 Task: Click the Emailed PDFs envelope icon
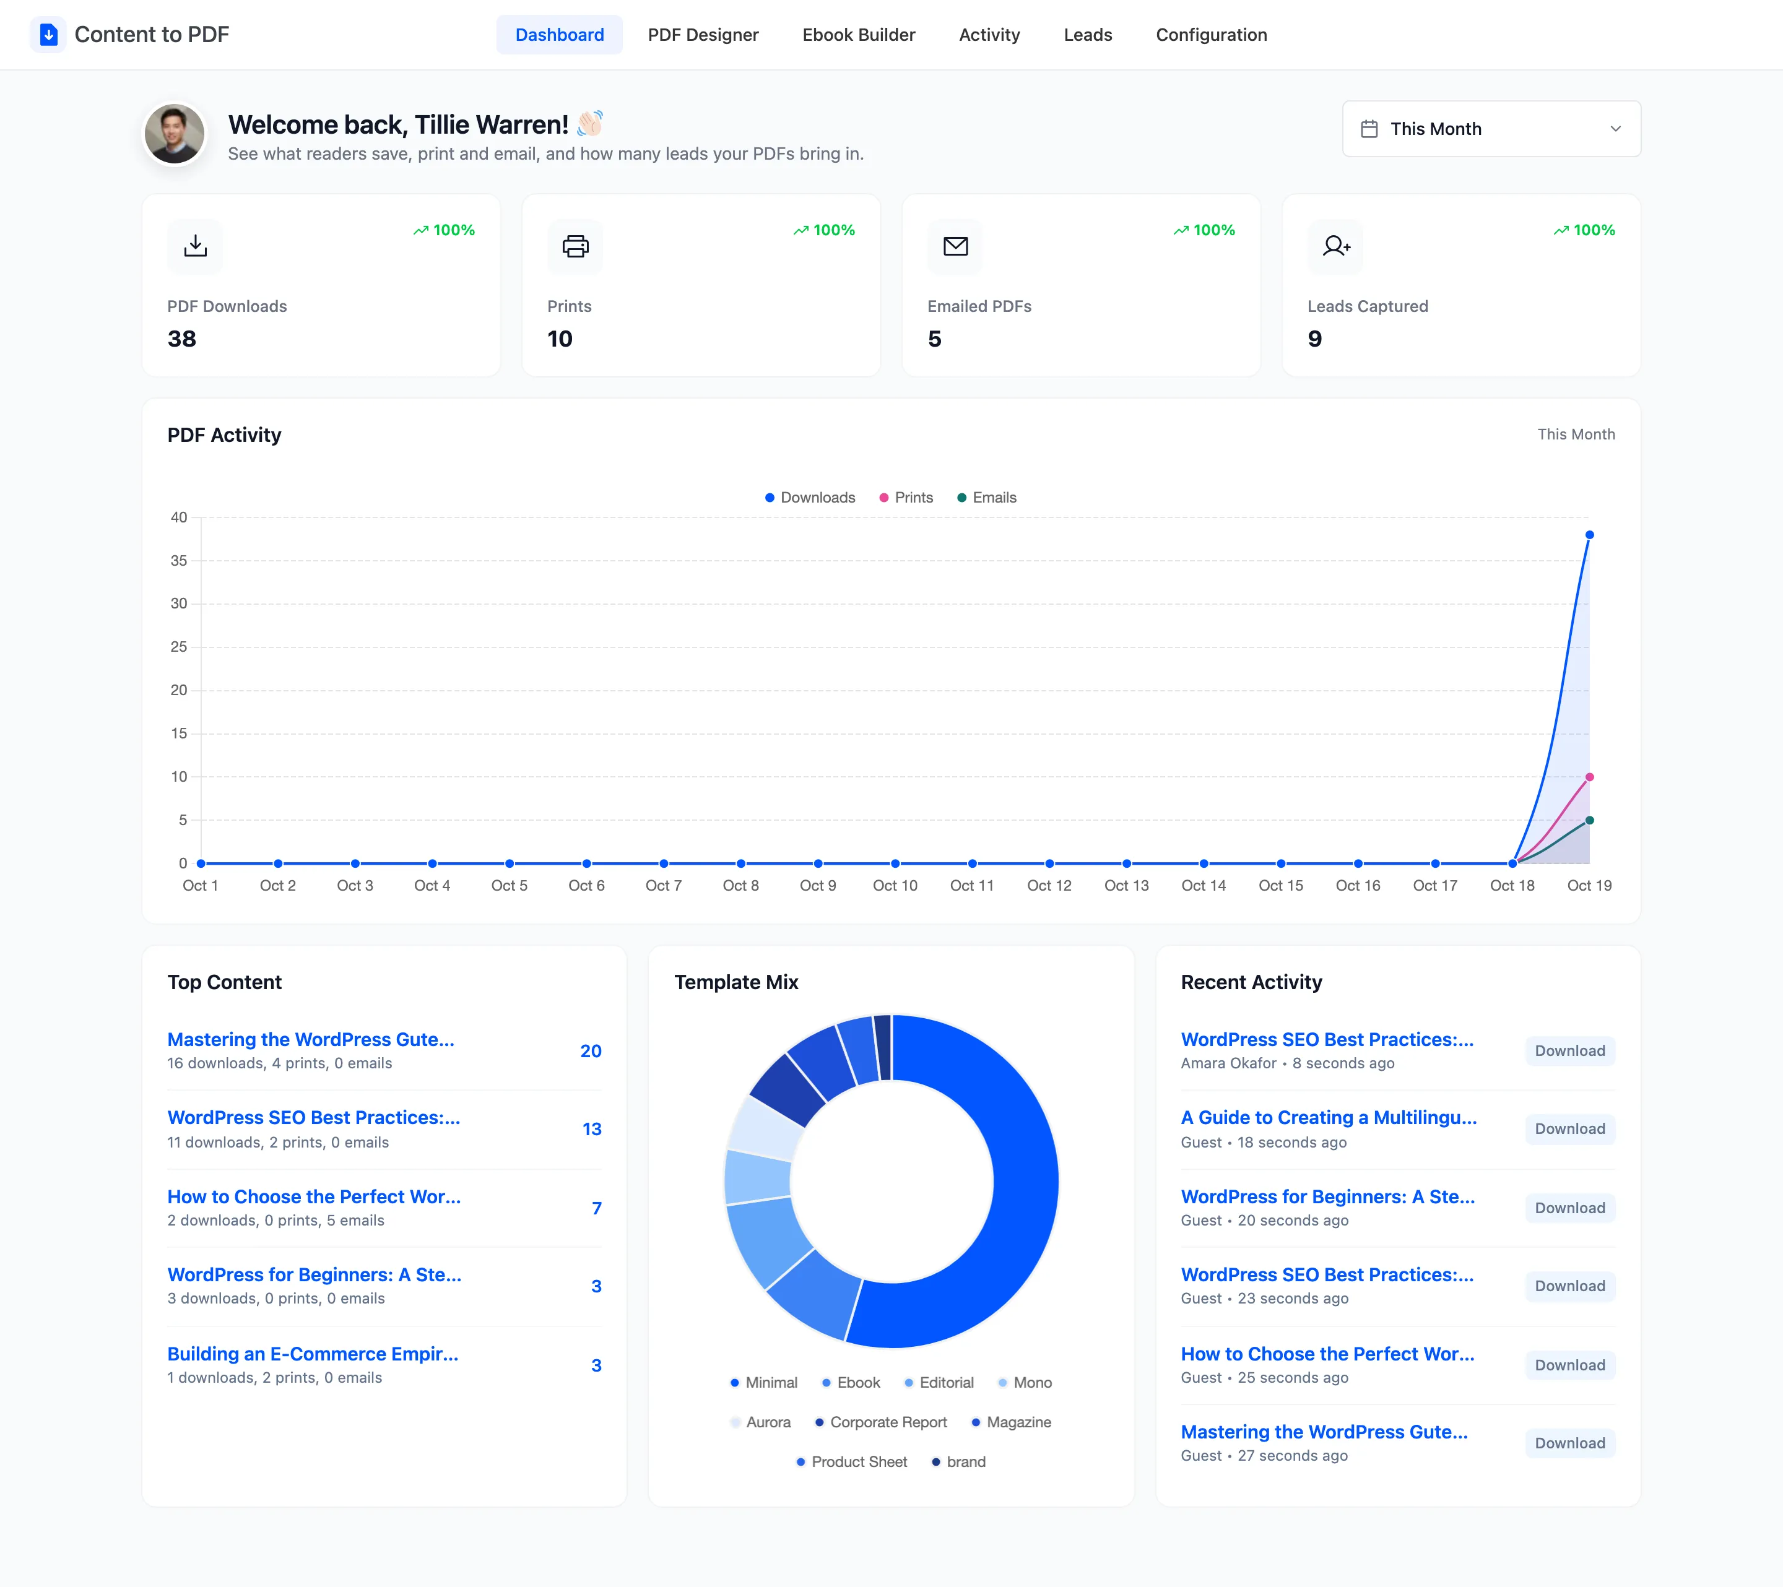pyautogui.click(x=955, y=247)
